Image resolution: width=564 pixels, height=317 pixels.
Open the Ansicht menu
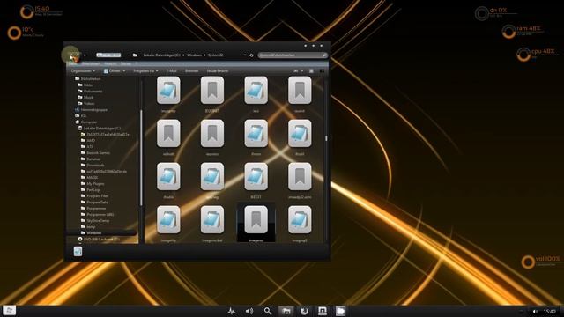point(110,63)
